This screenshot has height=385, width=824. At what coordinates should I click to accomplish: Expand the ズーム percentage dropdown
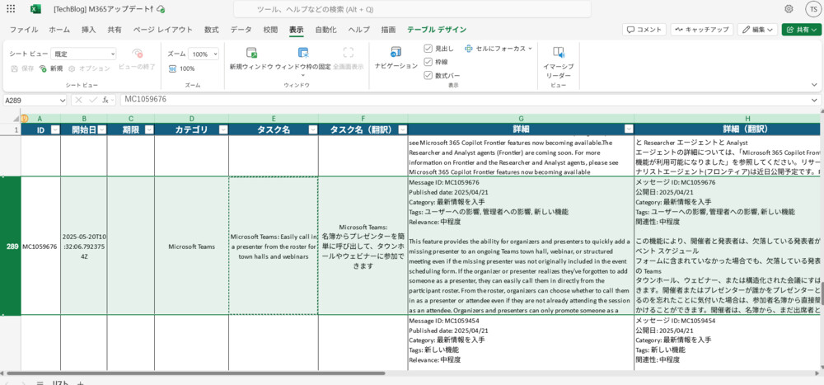tap(204, 54)
